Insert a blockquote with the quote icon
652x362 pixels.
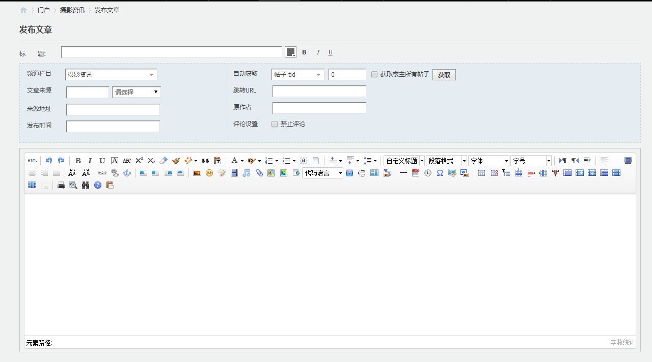click(205, 161)
